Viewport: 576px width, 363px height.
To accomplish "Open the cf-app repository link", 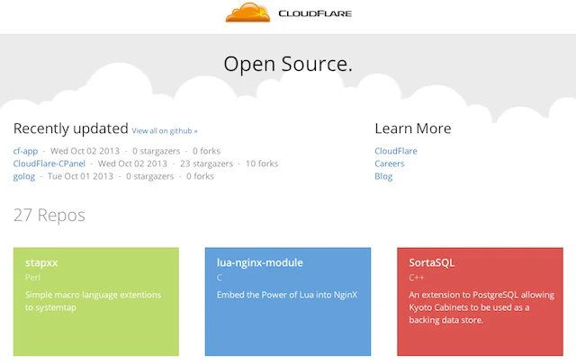I will point(25,151).
